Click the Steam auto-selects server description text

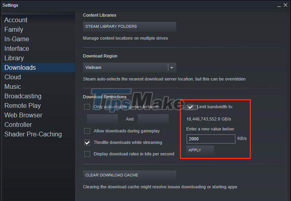pyautogui.click(x=164, y=79)
